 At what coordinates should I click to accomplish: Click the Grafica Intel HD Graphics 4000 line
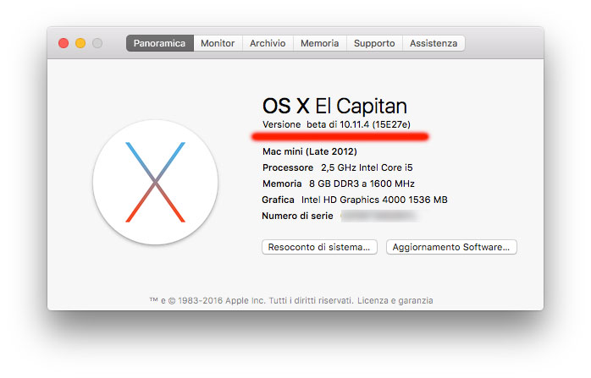[355, 200]
